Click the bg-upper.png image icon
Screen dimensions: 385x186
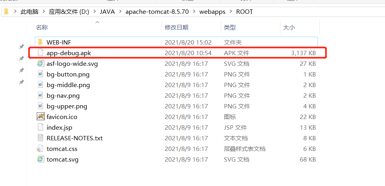pos(40,106)
